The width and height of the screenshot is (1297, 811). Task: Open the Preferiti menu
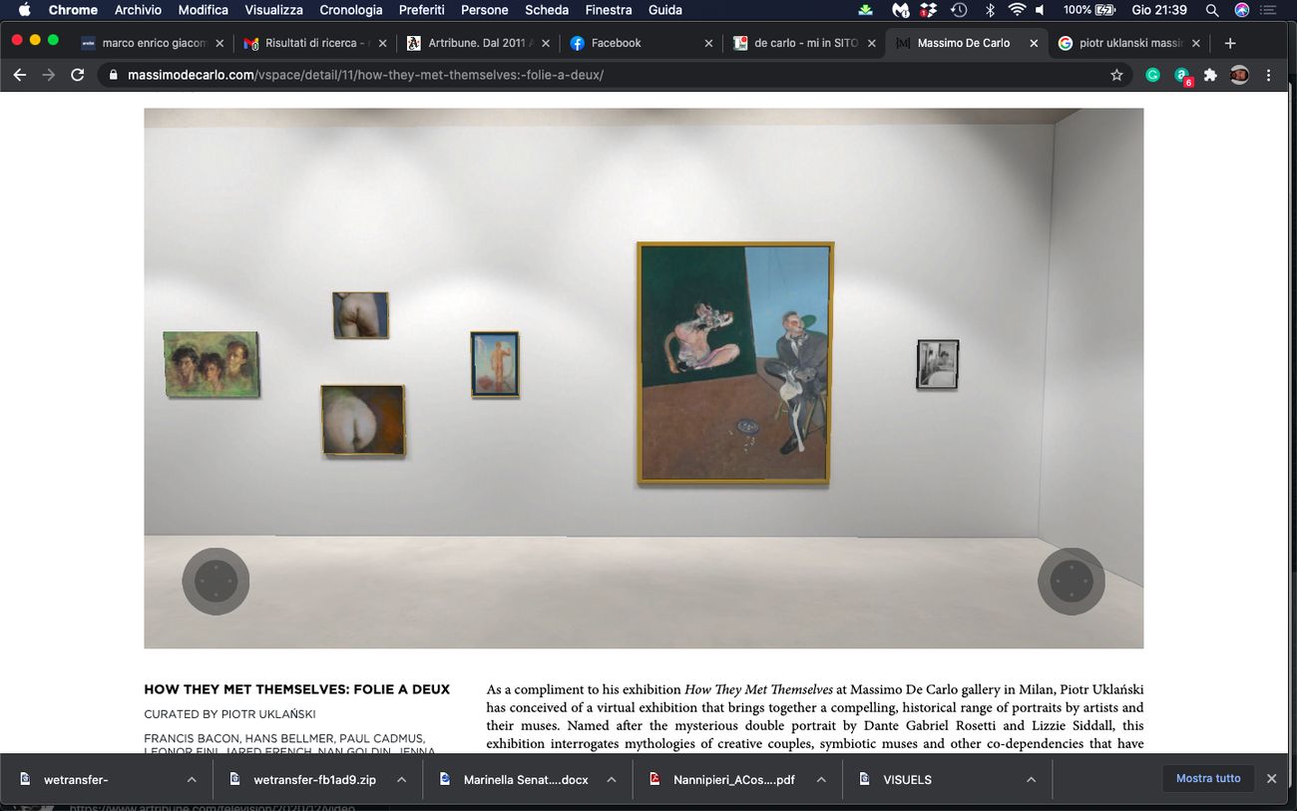pyautogui.click(x=422, y=10)
